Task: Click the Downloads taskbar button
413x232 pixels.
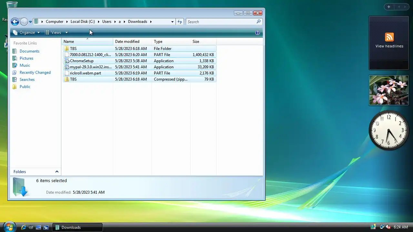Action: pyautogui.click(x=77, y=227)
